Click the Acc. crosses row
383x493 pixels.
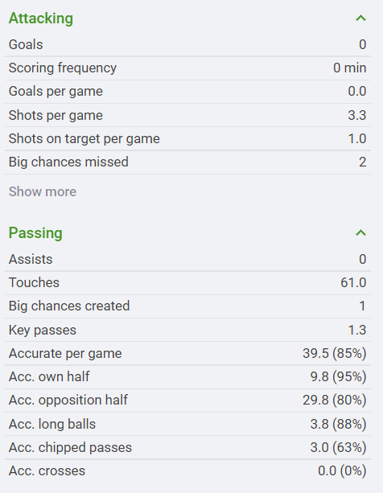(187, 471)
